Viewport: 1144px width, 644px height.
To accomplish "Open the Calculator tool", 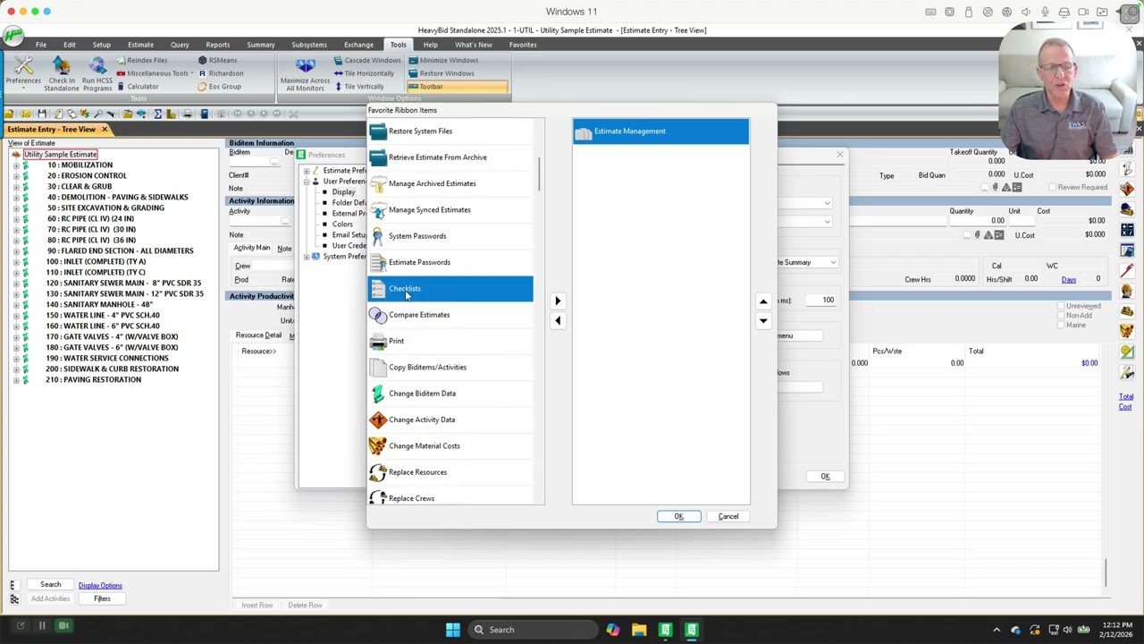I will pos(137,87).
